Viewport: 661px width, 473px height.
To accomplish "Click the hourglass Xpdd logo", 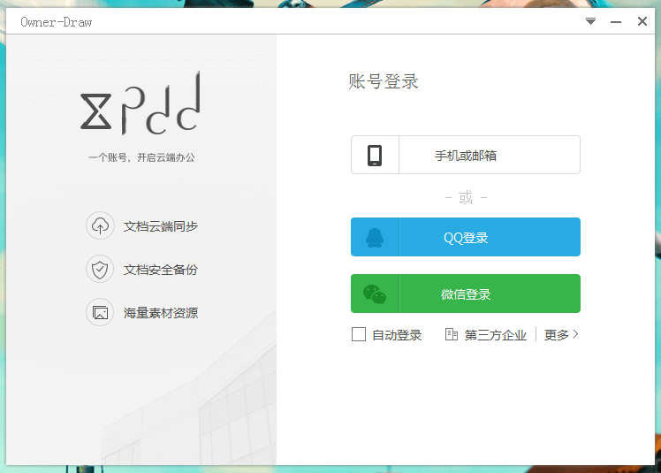I will (140, 103).
